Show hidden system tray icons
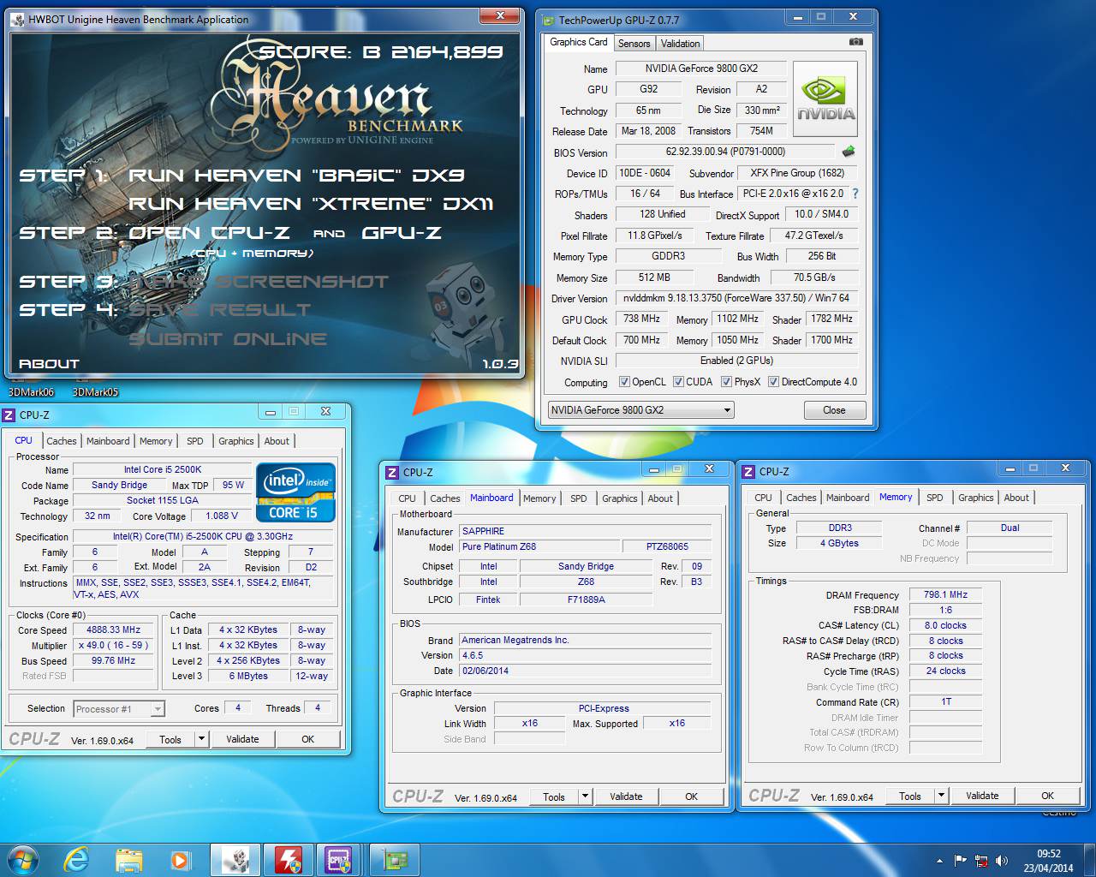 click(x=940, y=861)
